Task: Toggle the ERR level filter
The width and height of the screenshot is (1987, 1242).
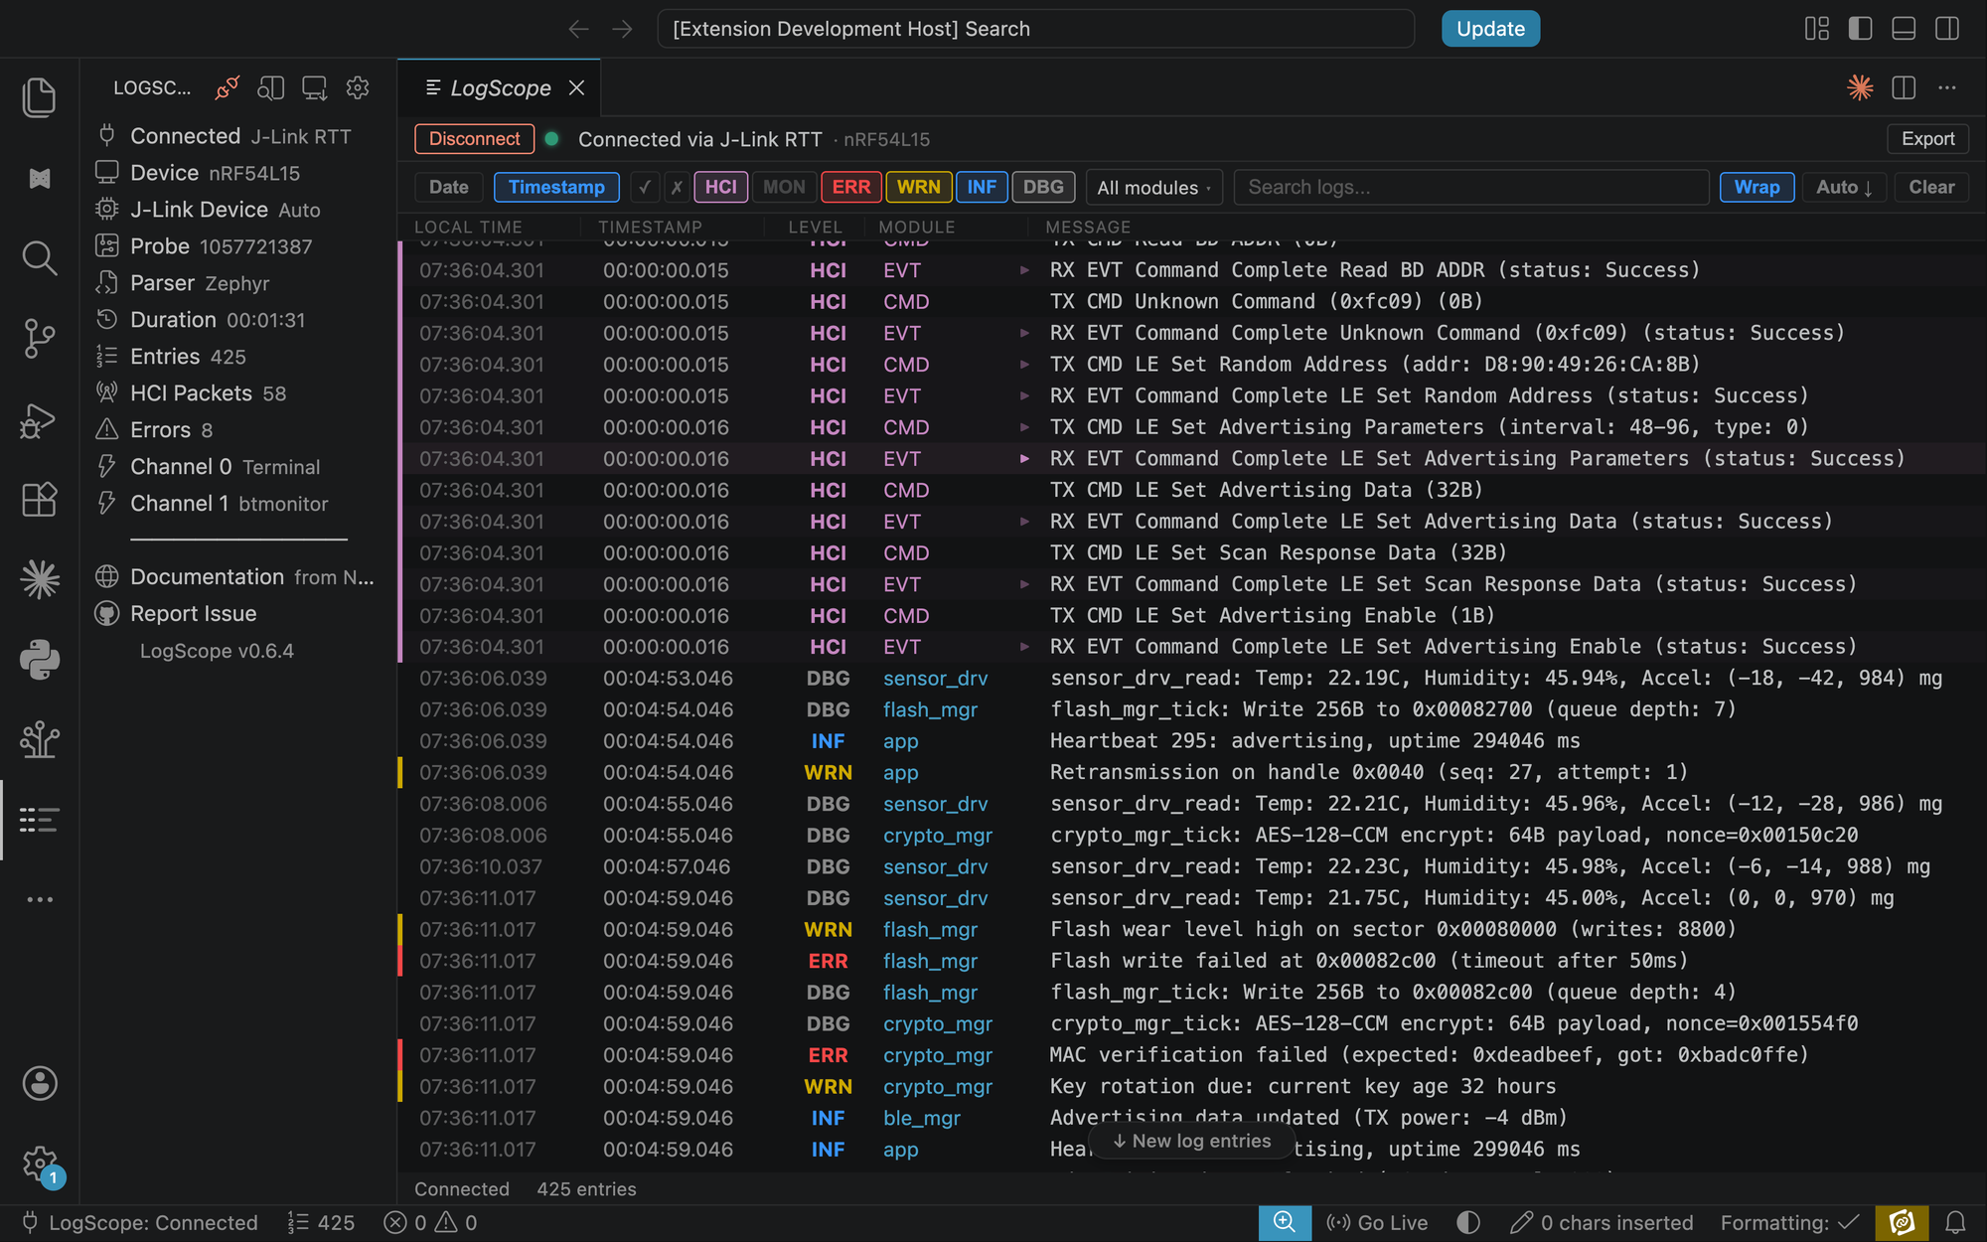Action: click(x=850, y=187)
